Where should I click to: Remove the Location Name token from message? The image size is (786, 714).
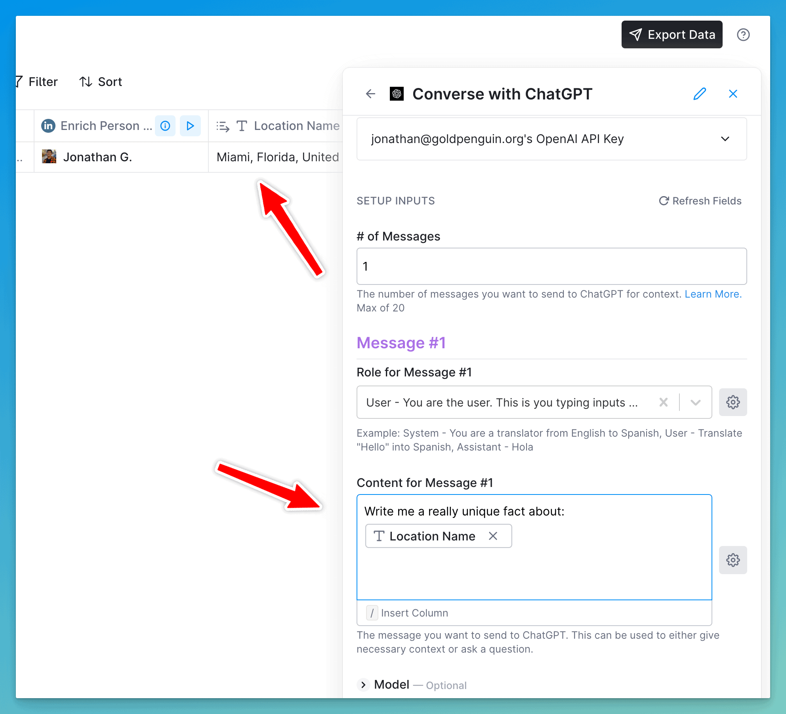(x=493, y=536)
